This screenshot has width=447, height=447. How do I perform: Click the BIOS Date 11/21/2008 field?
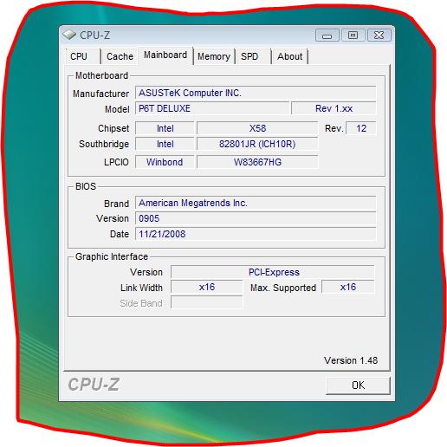256,234
